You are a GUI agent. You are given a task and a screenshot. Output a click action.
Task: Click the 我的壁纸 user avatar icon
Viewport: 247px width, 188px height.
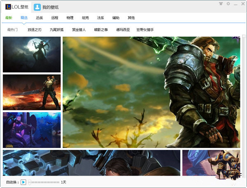pyautogui.click(x=37, y=7)
